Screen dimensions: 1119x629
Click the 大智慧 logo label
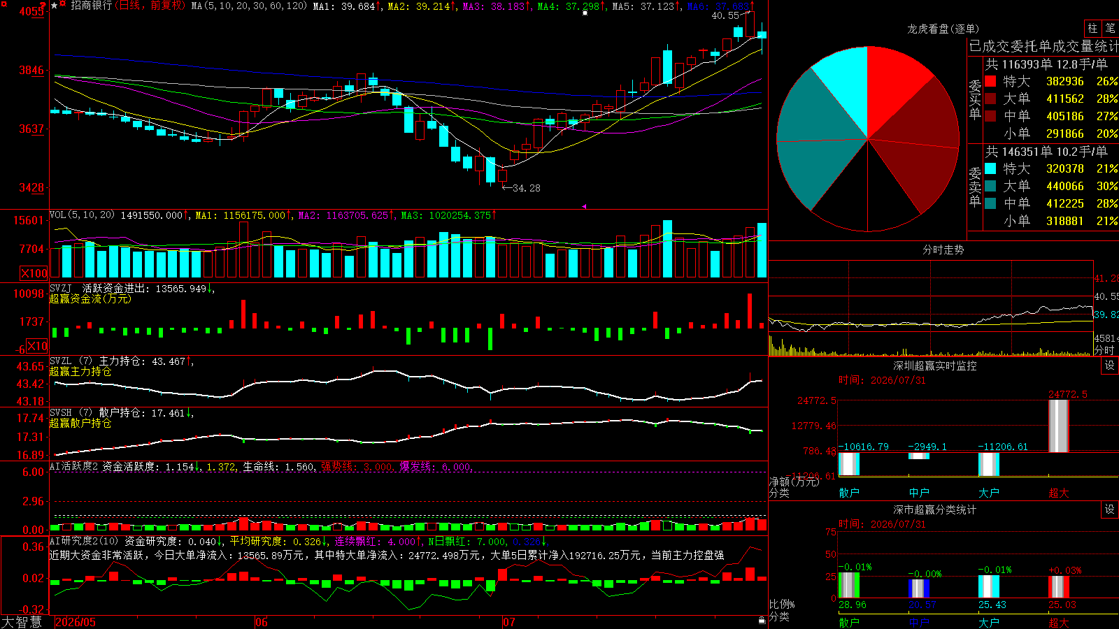(x=22, y=622)
